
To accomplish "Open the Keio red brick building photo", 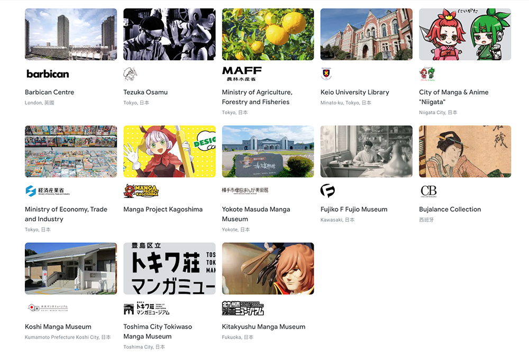I will coord(367,34).
